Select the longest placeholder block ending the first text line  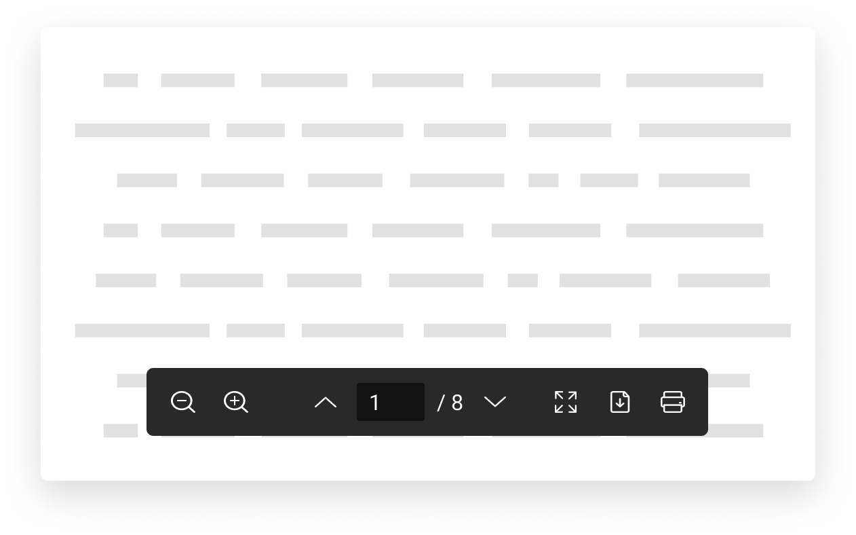695,80
